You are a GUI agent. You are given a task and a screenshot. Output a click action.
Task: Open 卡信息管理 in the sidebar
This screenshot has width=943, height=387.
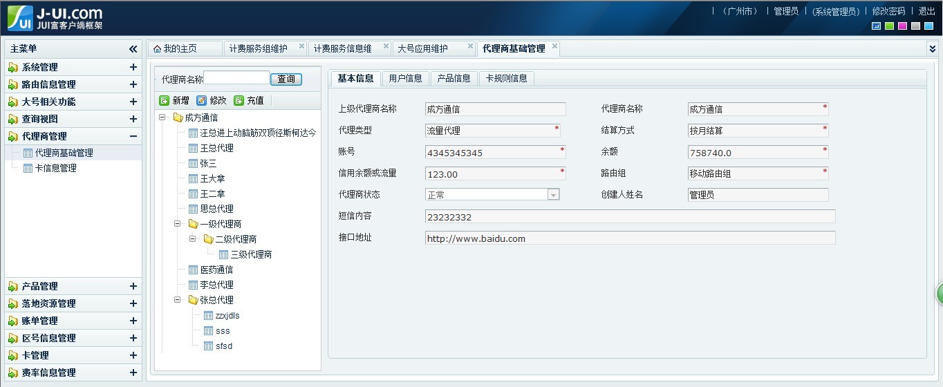56,168
